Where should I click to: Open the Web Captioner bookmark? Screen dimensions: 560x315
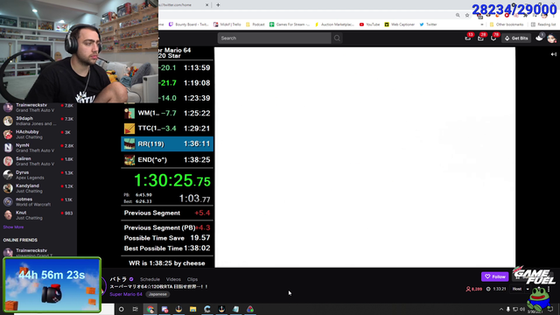(399, 24)
